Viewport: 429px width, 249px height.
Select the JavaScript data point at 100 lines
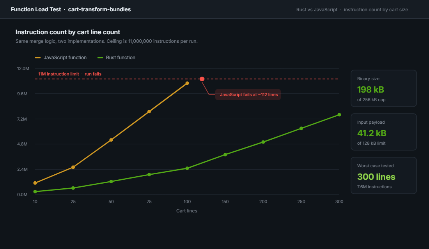tap(187, 83)
